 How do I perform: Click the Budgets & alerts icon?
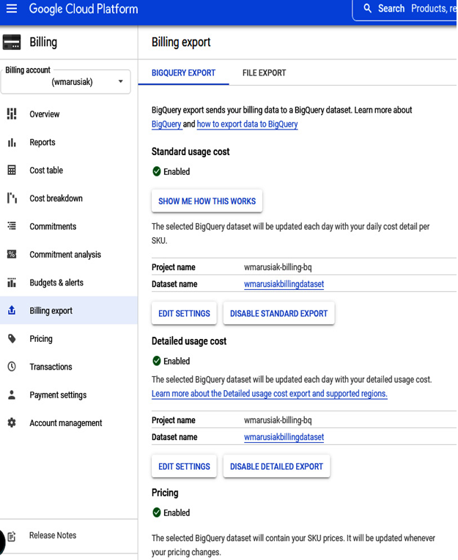click(12, 282)
